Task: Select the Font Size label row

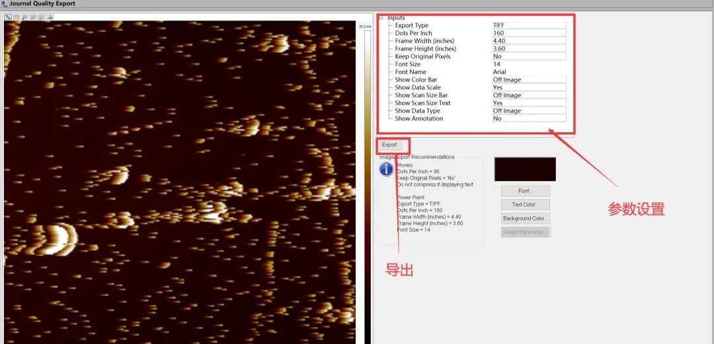Action: click(x=407, y=64)
